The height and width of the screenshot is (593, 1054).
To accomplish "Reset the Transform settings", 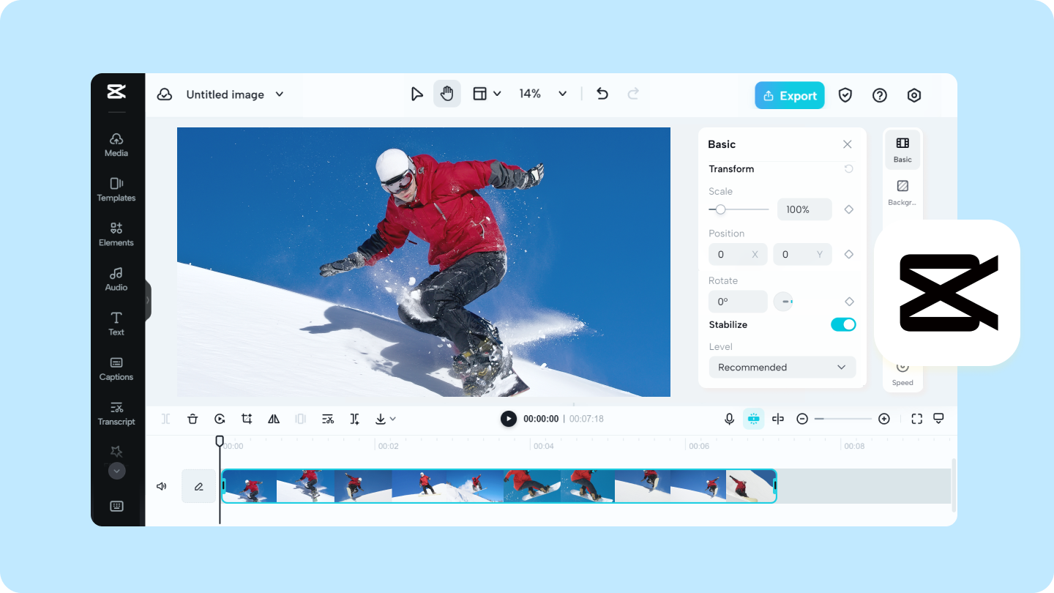I will click(849, 169).
